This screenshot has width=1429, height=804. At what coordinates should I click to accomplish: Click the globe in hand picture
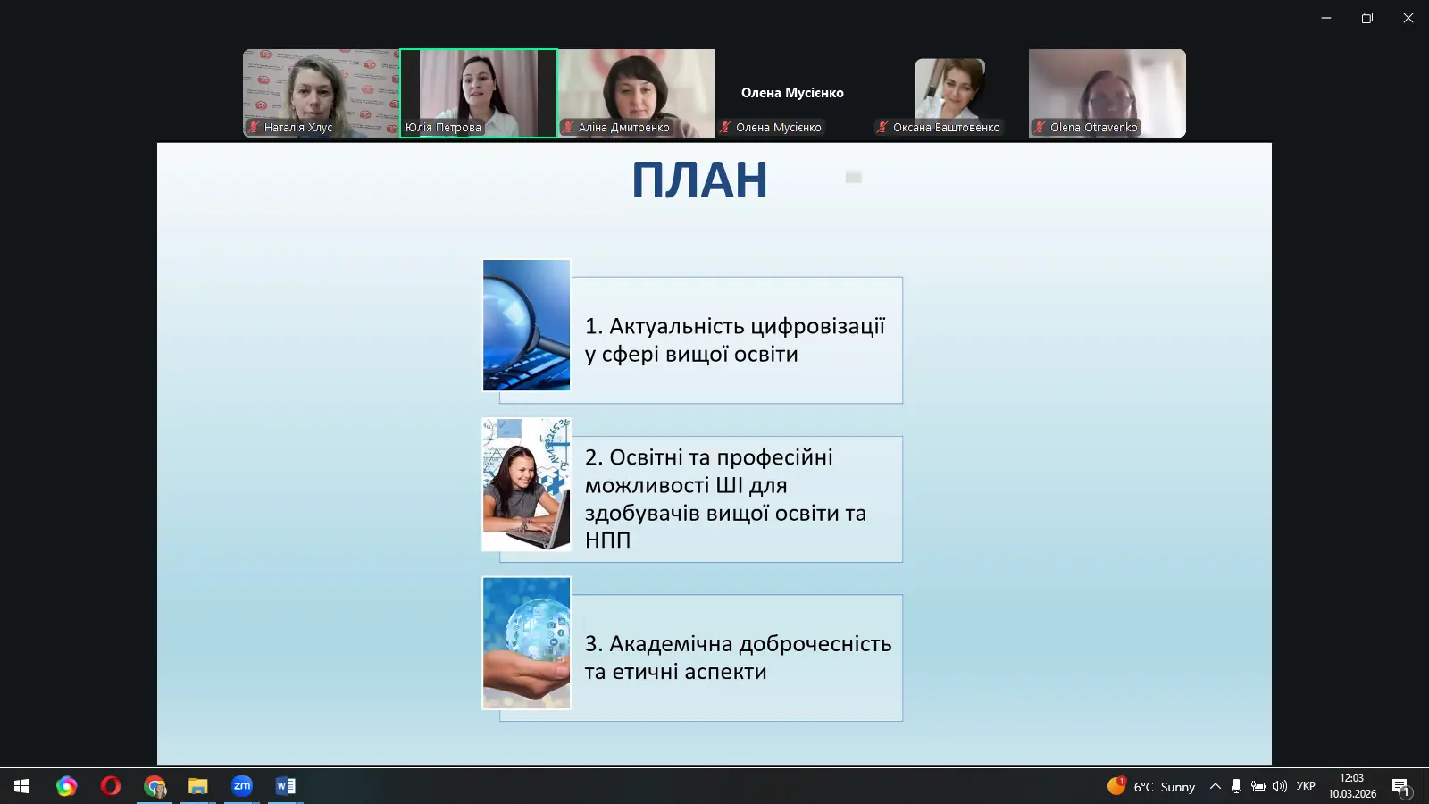click(526, 642)
